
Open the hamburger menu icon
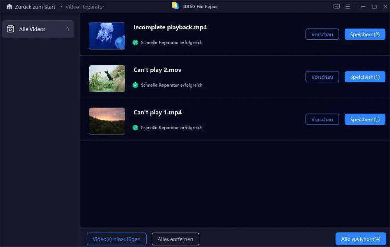coord(348,7)
